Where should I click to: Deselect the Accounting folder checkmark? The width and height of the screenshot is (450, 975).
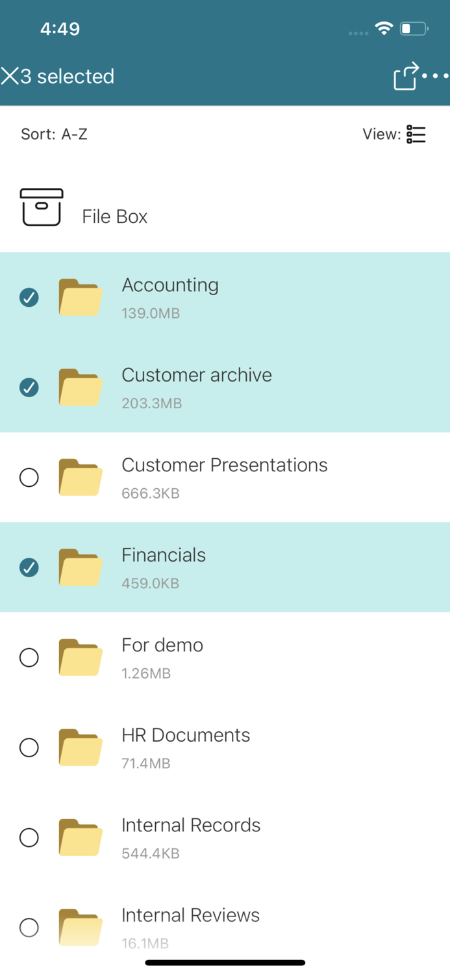(x=29, y=297)
